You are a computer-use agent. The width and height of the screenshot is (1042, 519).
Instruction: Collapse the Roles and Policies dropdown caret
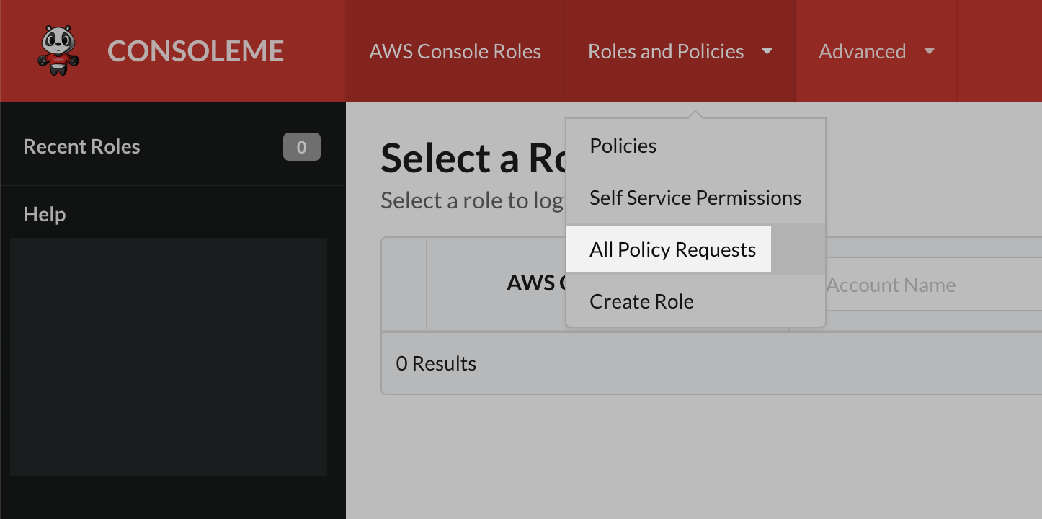click(767, 51)
